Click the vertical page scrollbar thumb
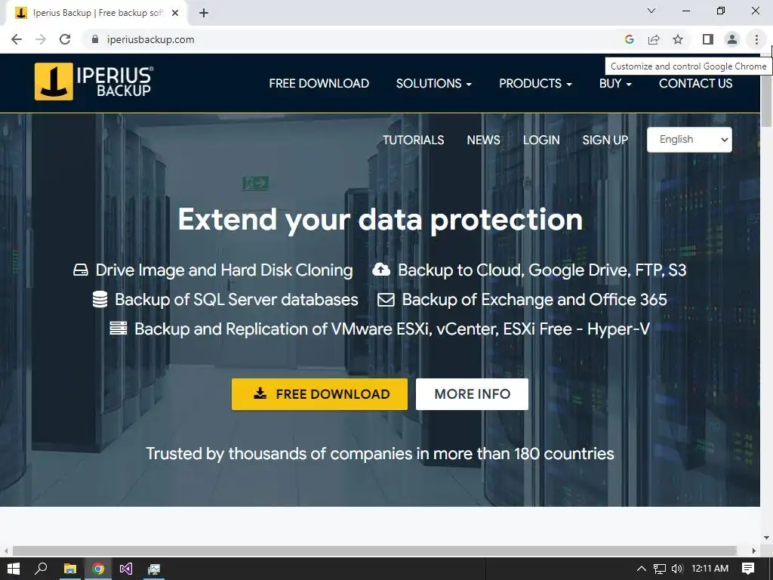773x580 pixels. tap(767, 102)
